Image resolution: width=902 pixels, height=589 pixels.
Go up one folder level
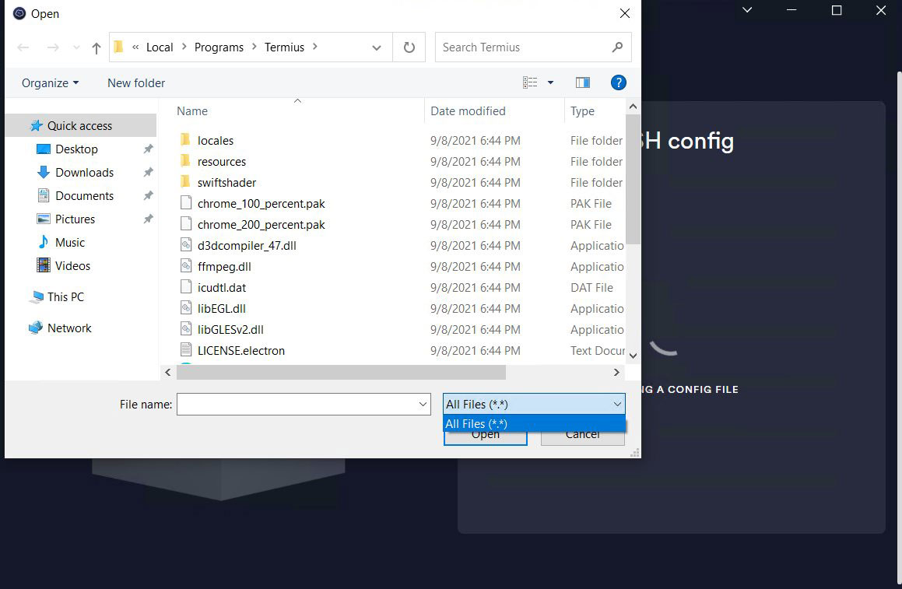pyautogui.click(x=96, y=47)
